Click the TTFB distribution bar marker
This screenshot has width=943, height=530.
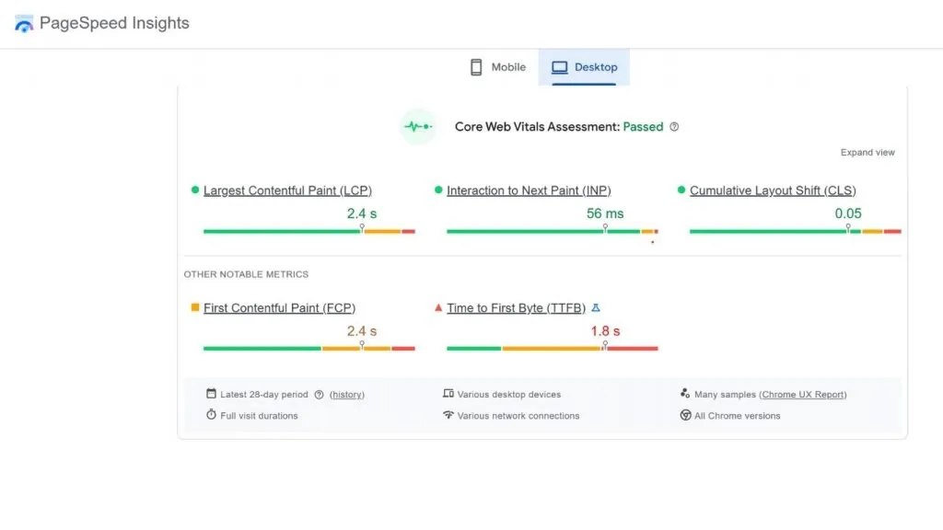coord(605,346)
